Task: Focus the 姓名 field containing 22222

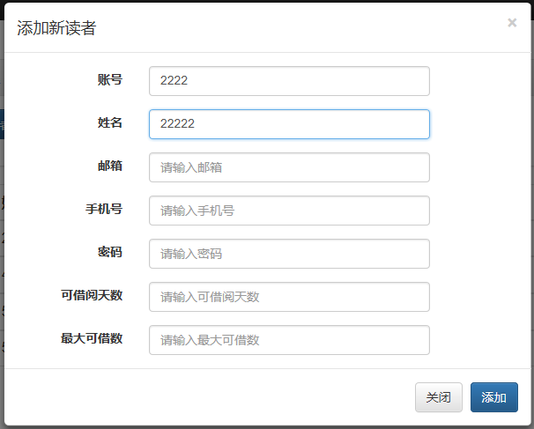Action: click(289, 124)
